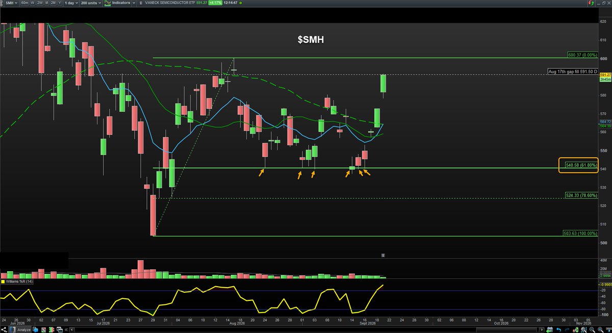Click the overlapping chart windows icon

[x=60, y=330]
